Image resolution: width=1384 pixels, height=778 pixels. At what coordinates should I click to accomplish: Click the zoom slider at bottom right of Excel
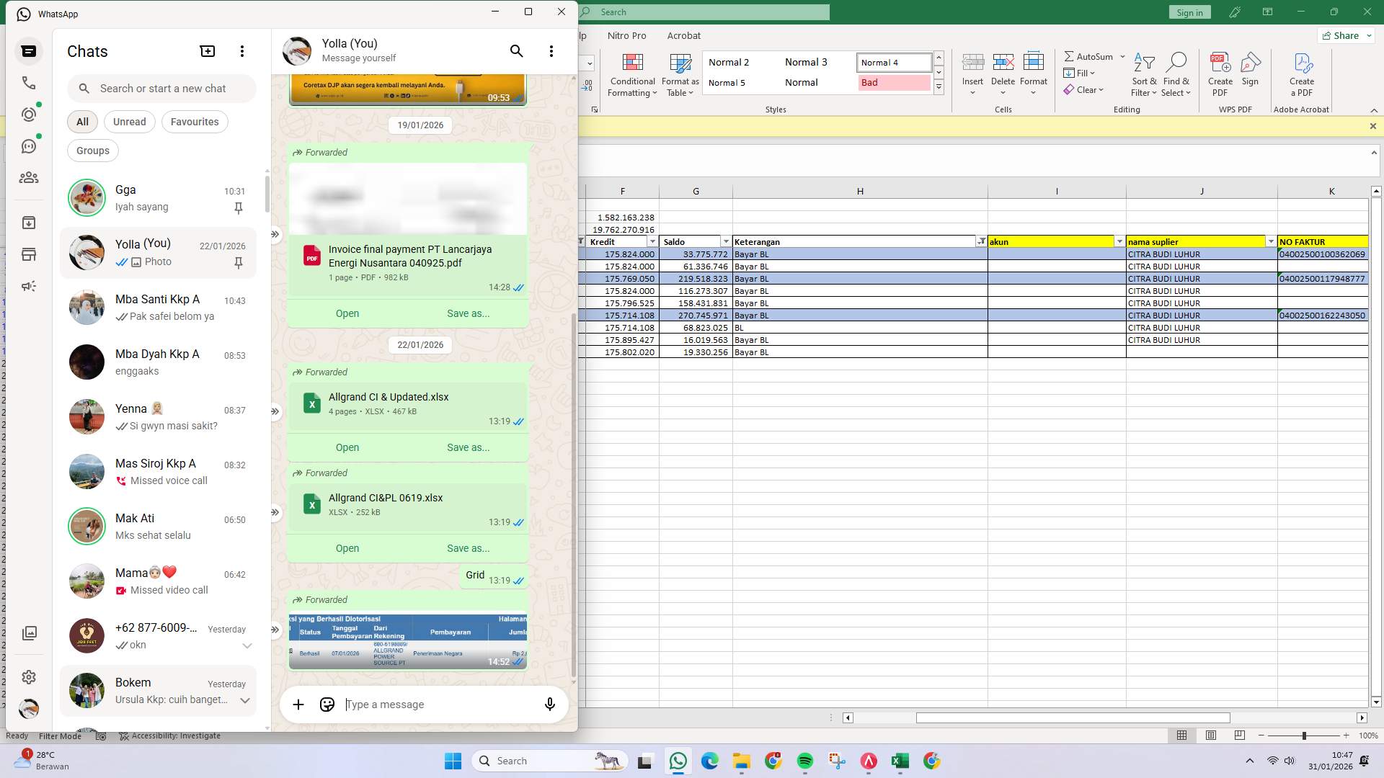click(1303, 735)
